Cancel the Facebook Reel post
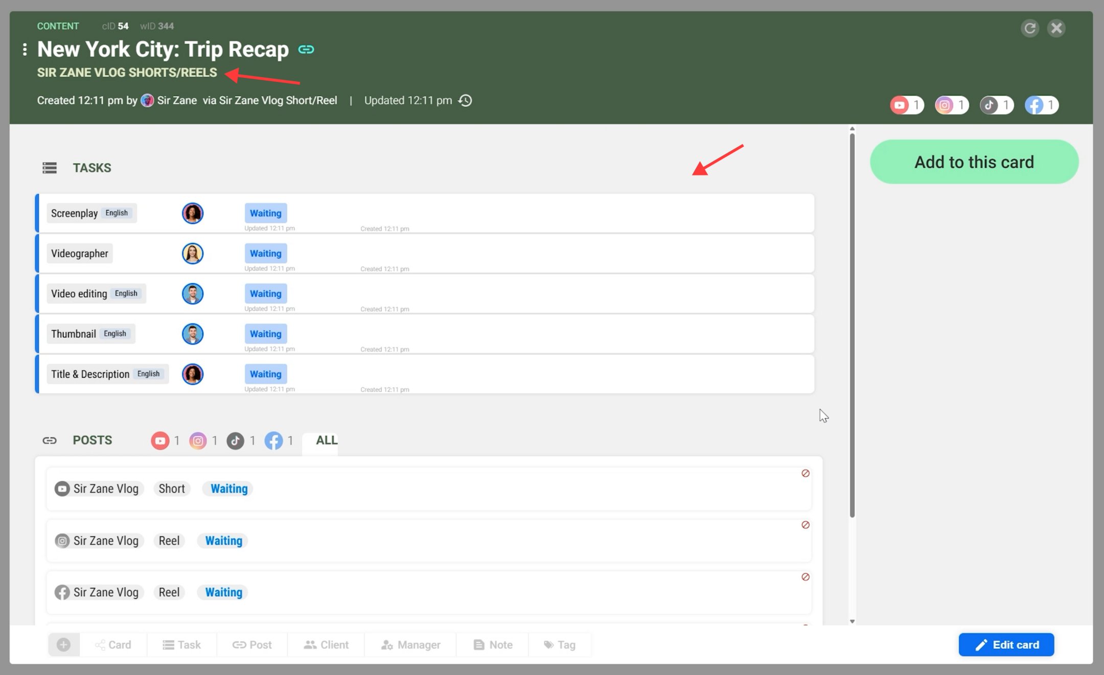 click(806, 577)
